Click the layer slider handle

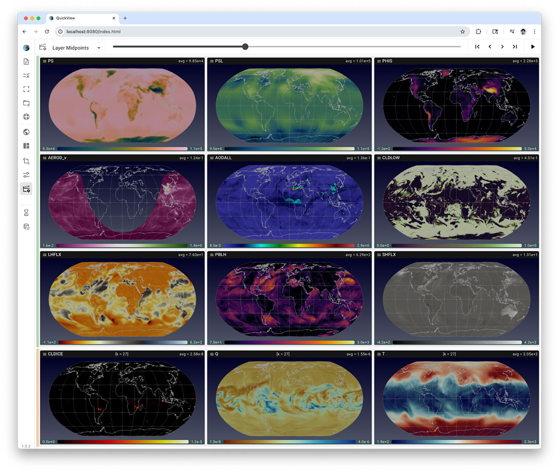click(245, 47)
